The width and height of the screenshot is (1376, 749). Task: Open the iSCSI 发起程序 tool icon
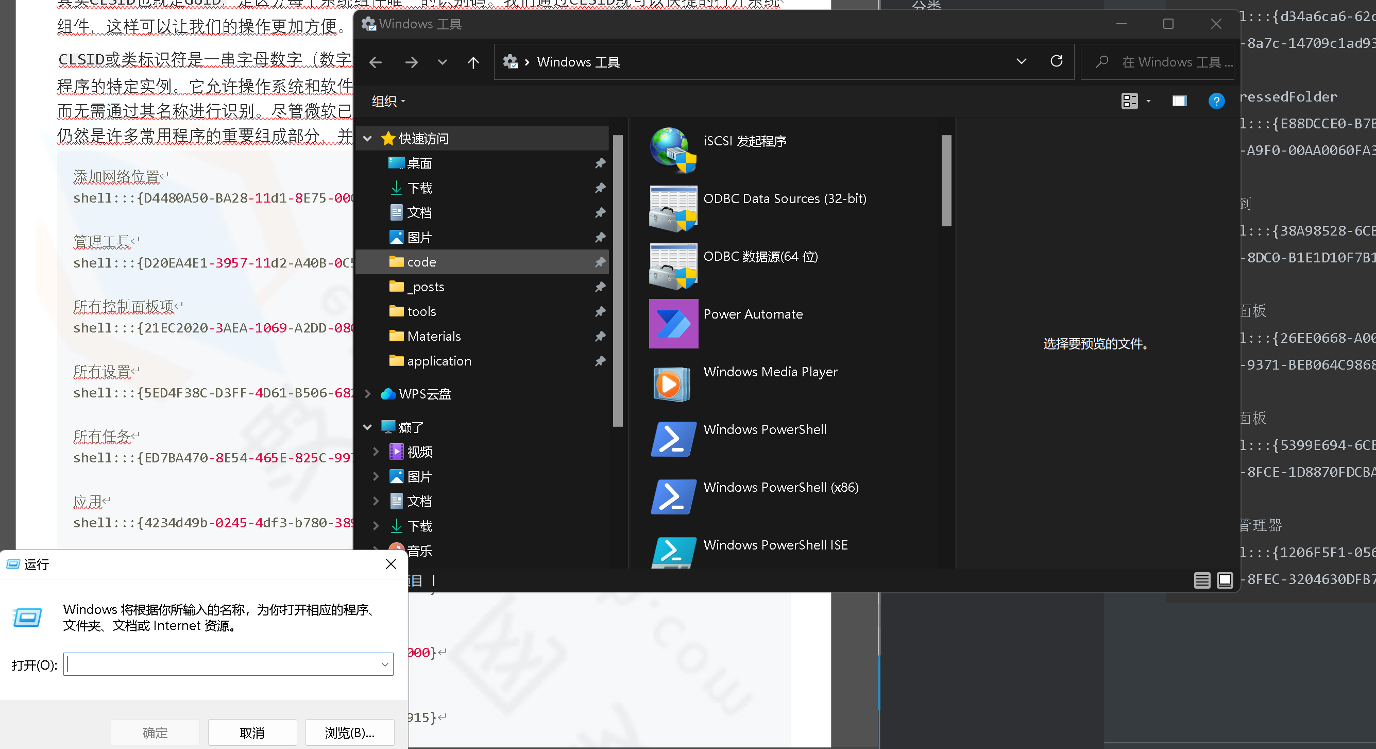672,150
